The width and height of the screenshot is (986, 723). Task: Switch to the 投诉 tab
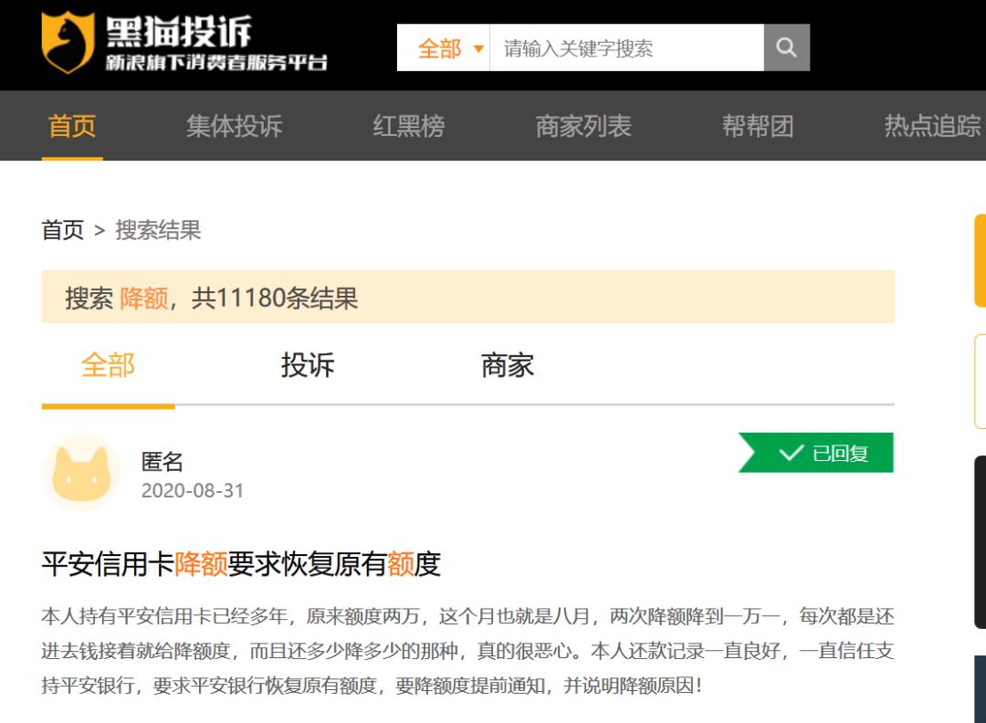click(x=307, y=364)
